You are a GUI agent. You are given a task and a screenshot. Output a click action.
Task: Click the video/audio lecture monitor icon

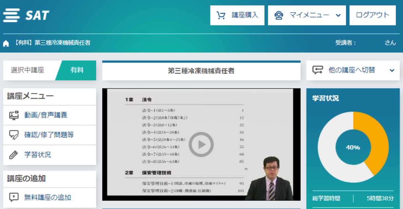tap(14, 115)
